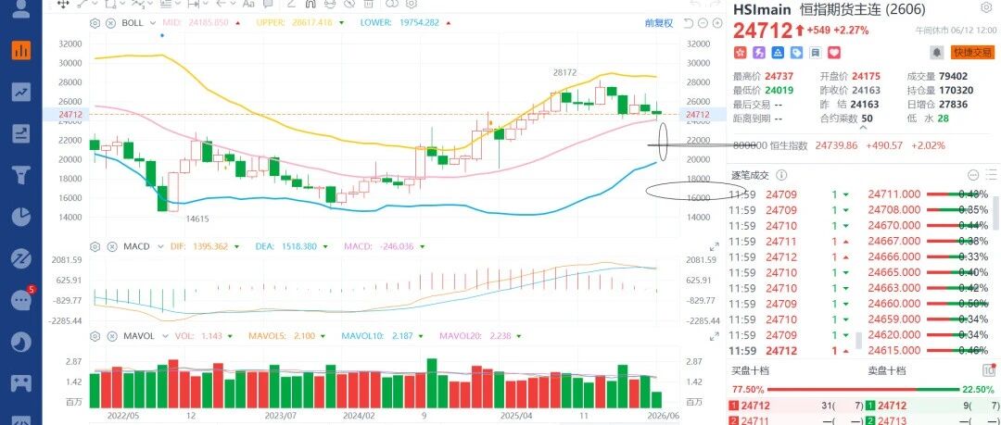
Task: Expand the MAVOL indicator dropdown
Action: [165, 336]
